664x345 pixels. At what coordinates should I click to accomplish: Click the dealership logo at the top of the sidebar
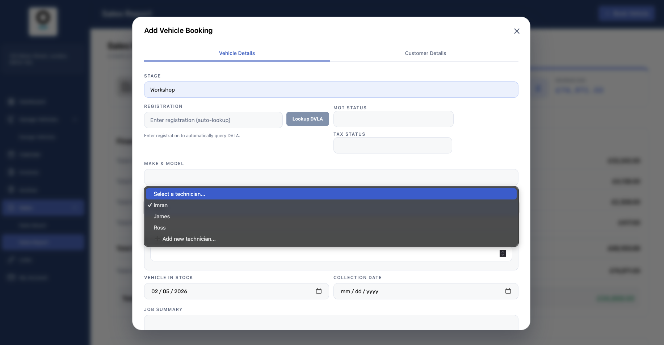coord(43,22)
